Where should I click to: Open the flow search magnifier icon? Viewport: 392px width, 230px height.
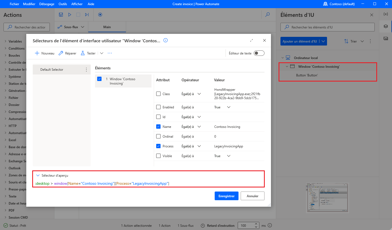tap(267, 15)
